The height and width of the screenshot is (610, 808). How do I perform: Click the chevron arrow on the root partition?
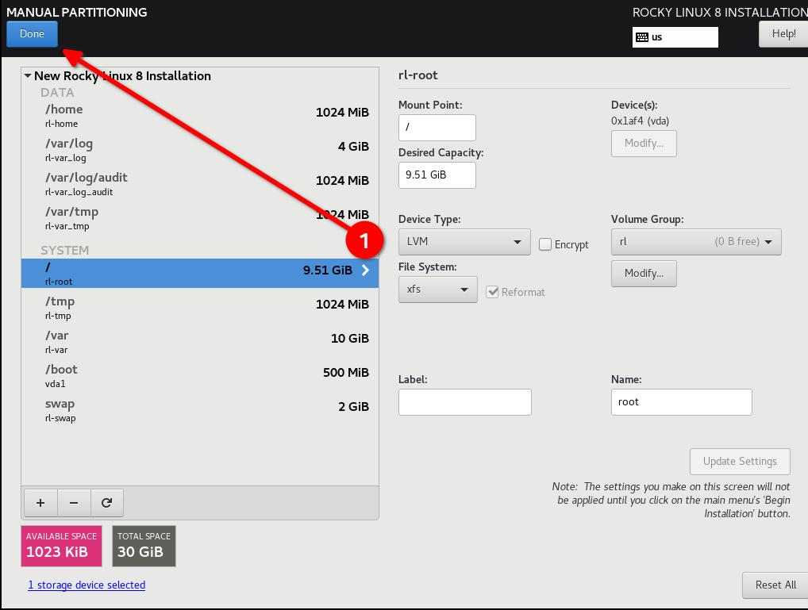pyautogui.click(x=365, y=270)
